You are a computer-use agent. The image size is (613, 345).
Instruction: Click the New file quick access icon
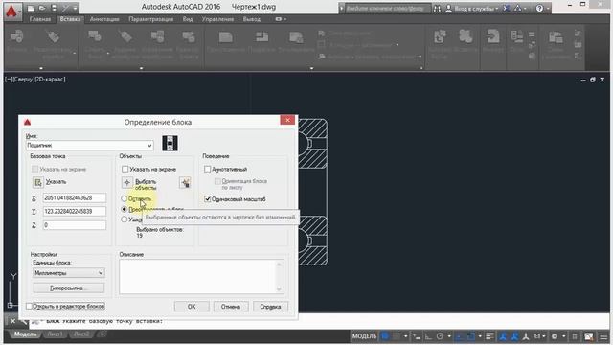coord(31,8)
